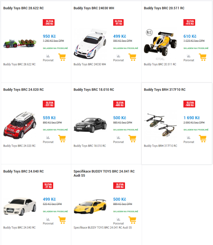Click Porovnat for BRC 28.622 RC tractor
213x245 pixels.
pyautogui.click(x=48, y=58)
